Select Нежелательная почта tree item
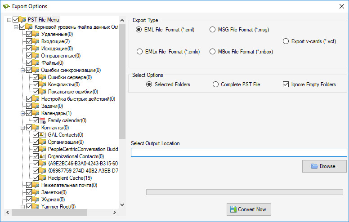 click(x=69, y=185)
